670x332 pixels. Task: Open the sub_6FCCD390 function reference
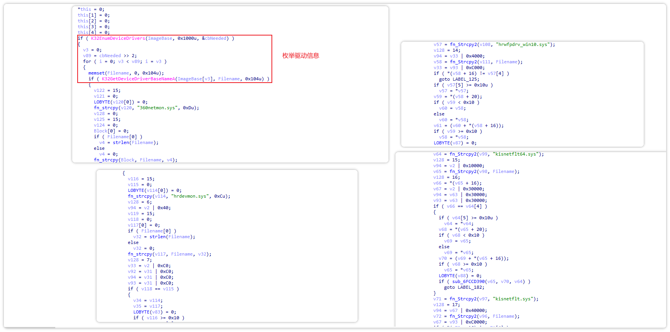click(x=468, y=281)
